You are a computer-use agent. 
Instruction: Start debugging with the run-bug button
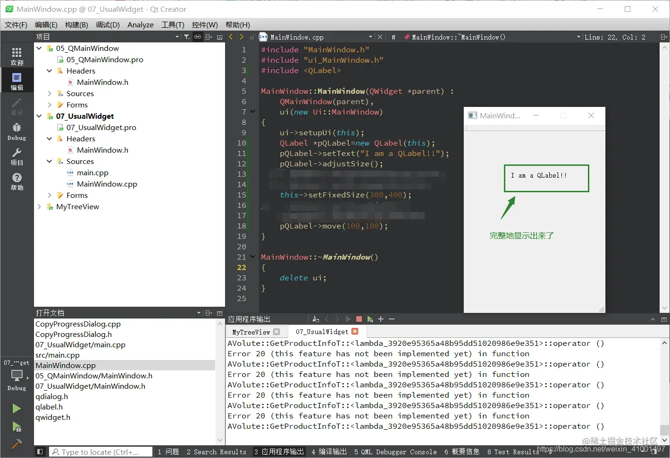[x=17, y=427]
